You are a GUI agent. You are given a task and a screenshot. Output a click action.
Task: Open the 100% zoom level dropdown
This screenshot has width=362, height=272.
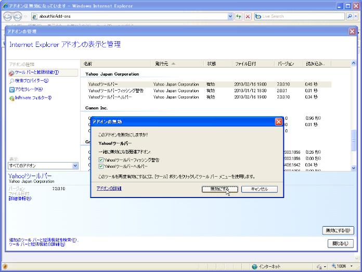[352, 266]
